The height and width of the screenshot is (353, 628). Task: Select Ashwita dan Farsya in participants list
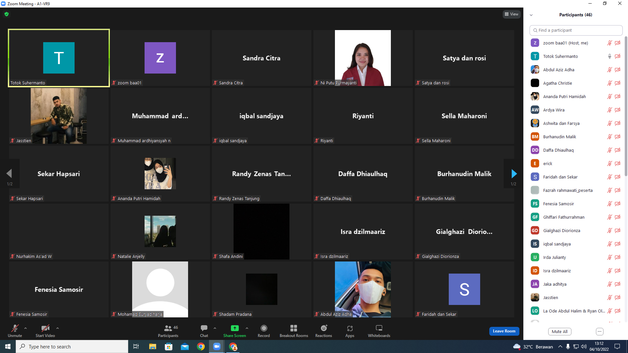coord(576,123)
